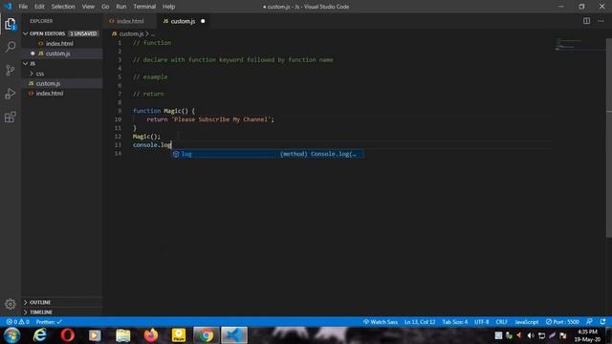
Task: Switch to the index.html tab
Action: (130, 21)
